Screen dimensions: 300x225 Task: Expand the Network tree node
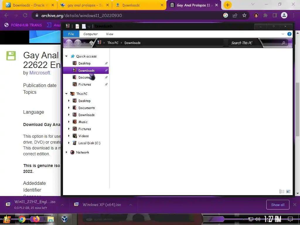(x=67, y=152)
